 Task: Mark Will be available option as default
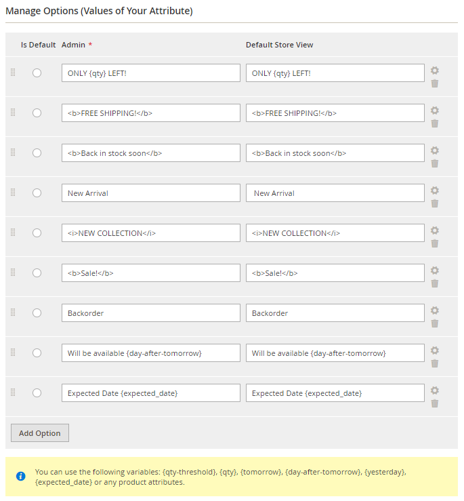[x=37, y=353]
